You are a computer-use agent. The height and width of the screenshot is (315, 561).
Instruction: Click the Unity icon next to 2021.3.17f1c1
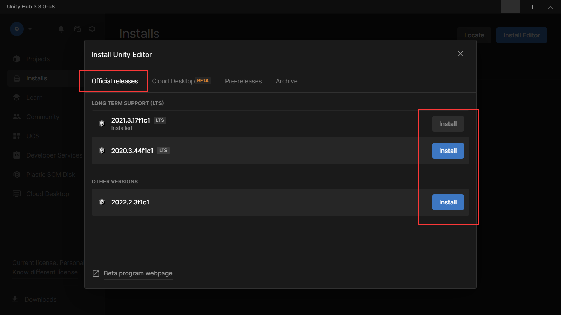coord(102,124)
